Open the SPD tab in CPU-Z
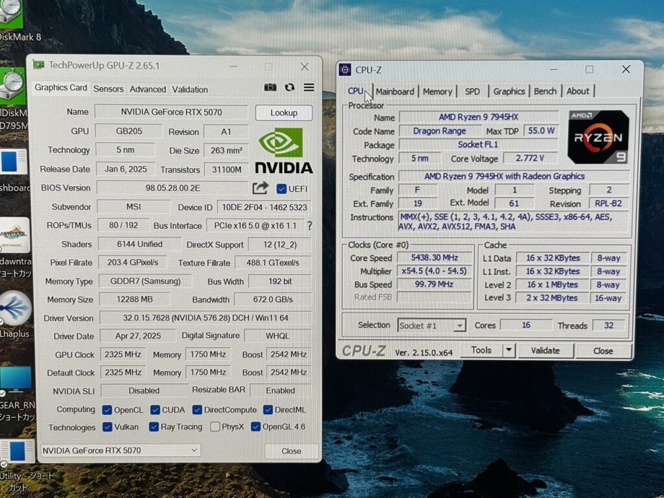 click(x=472, y=91)
